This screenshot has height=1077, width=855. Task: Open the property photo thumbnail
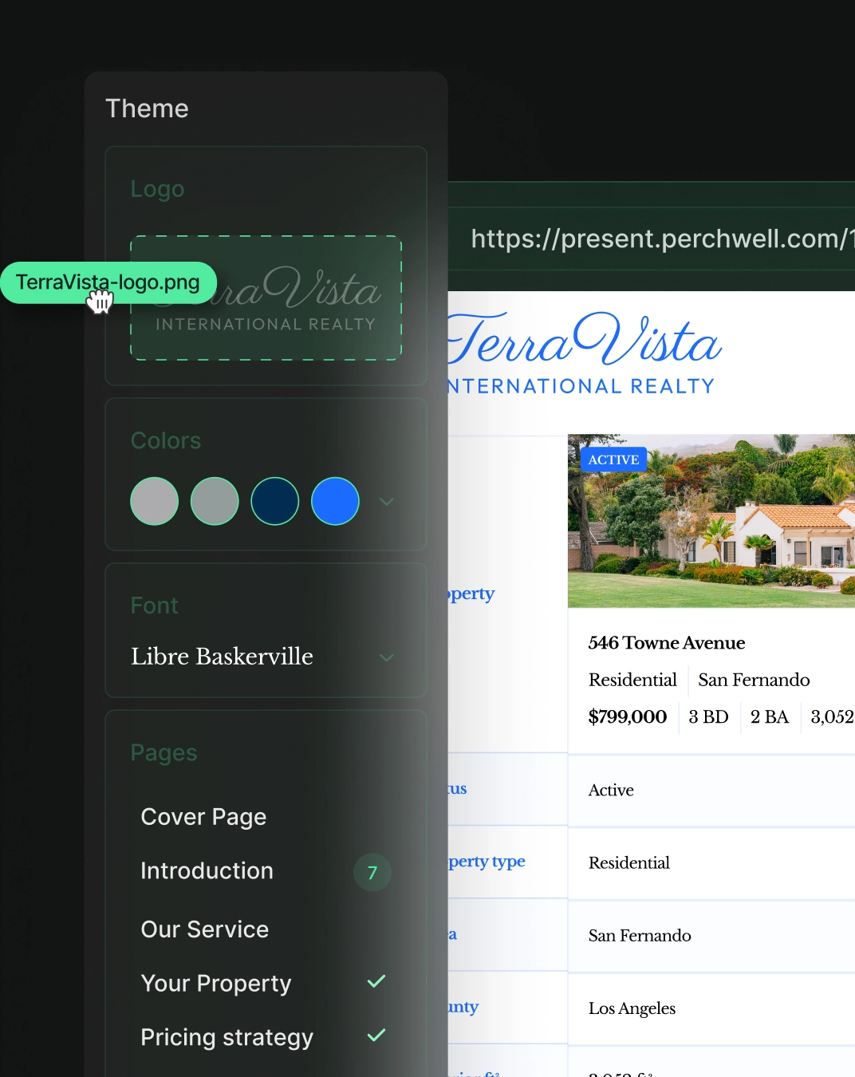point(711,521)
